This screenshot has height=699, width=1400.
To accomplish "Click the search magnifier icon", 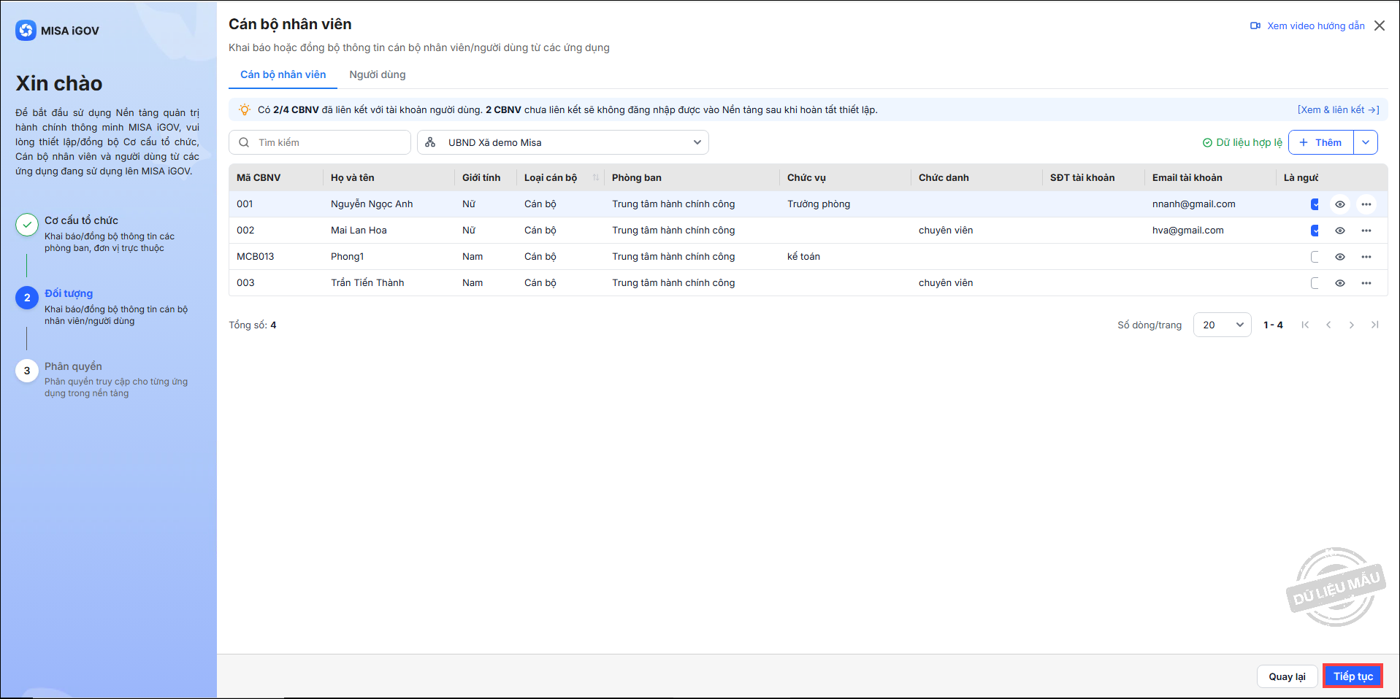I will click(244, 142).
